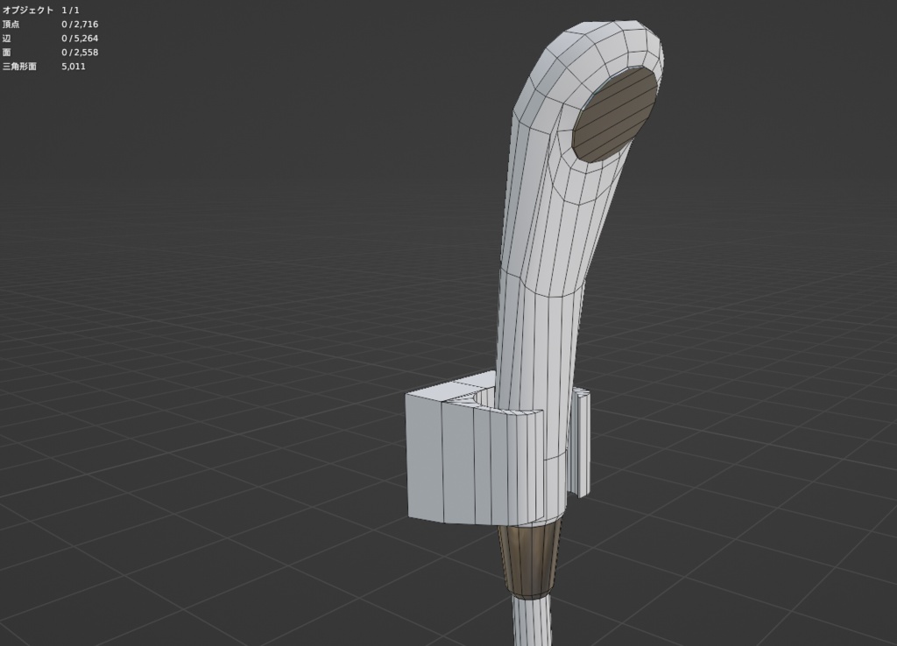897x646 pixels.
Task: Click the 面 face count label
Action: pos(7,52)
